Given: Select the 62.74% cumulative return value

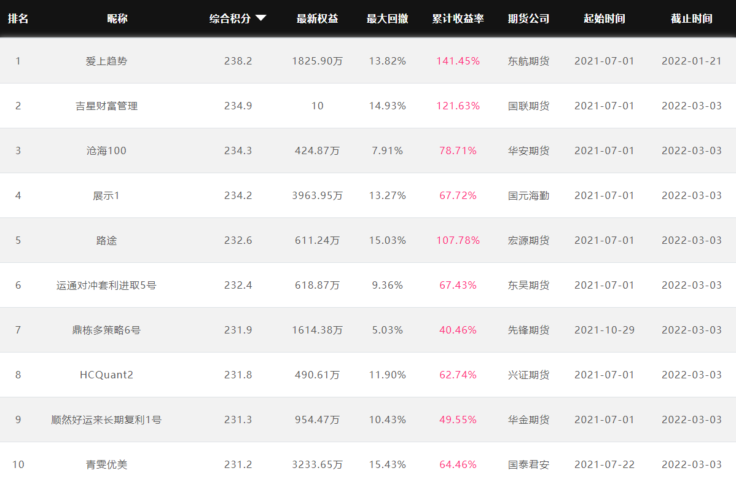Looking at the screenshot, I should coord(458,375).
